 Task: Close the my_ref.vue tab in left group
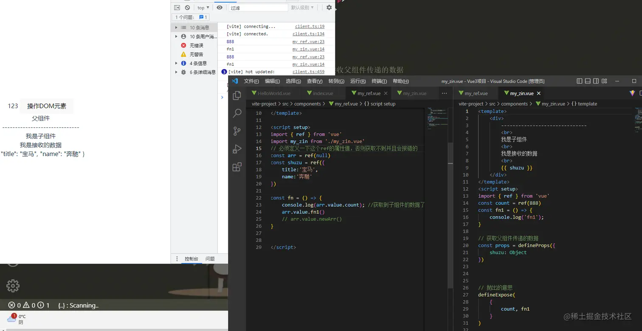(x=386, y=93)
